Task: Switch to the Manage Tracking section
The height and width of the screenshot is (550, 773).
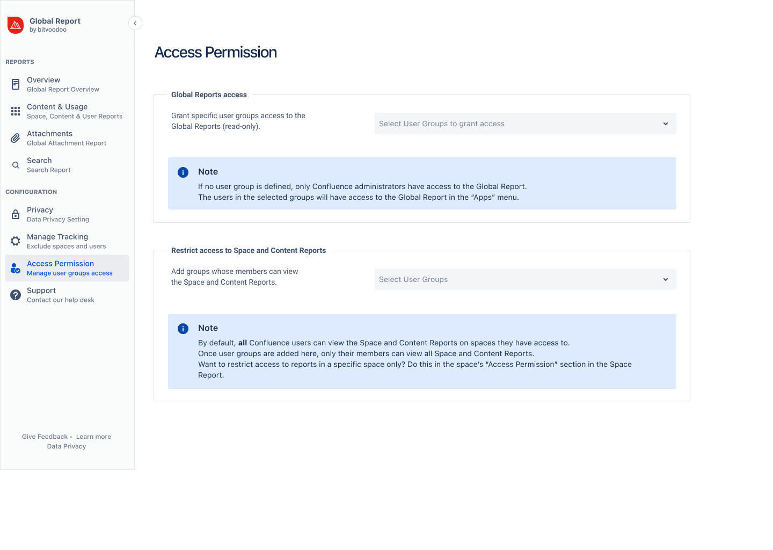Action: click(57, 241)
